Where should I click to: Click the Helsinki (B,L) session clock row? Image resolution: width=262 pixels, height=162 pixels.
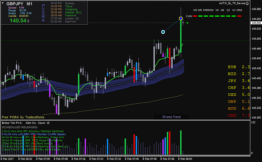click(66, 12)
